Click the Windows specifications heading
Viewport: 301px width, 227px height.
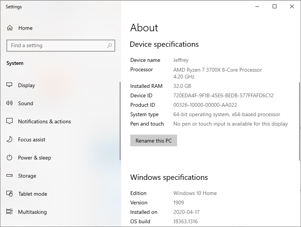point(169,178)
